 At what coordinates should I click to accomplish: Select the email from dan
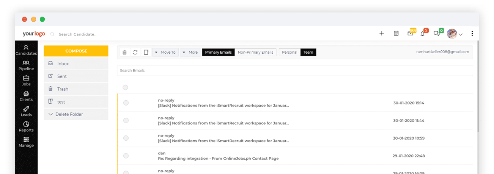[126, 156]
